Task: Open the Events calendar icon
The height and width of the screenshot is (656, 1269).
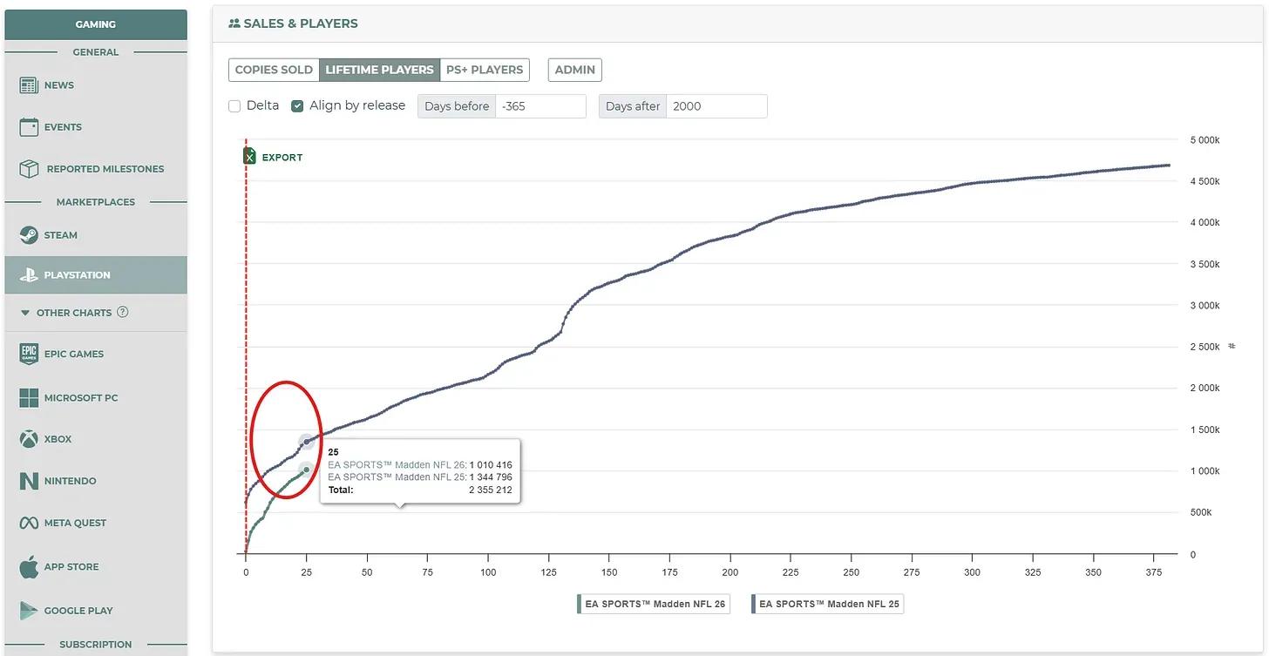Action: (x=29, y=127)
